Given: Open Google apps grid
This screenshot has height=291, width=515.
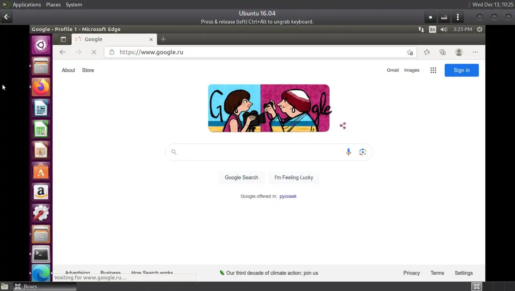Looking at the screenshot, I should 433,70.
